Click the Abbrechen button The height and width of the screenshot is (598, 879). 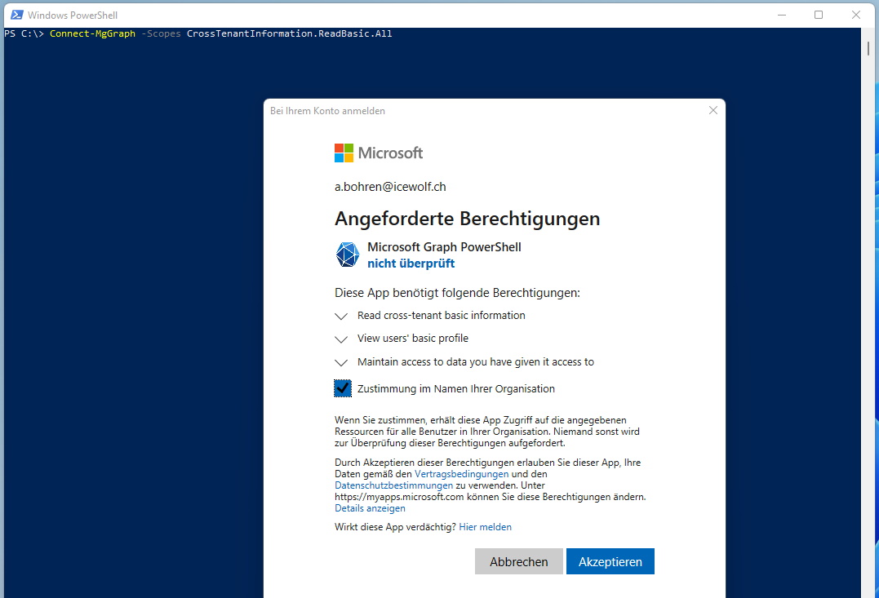click(518, 561)
